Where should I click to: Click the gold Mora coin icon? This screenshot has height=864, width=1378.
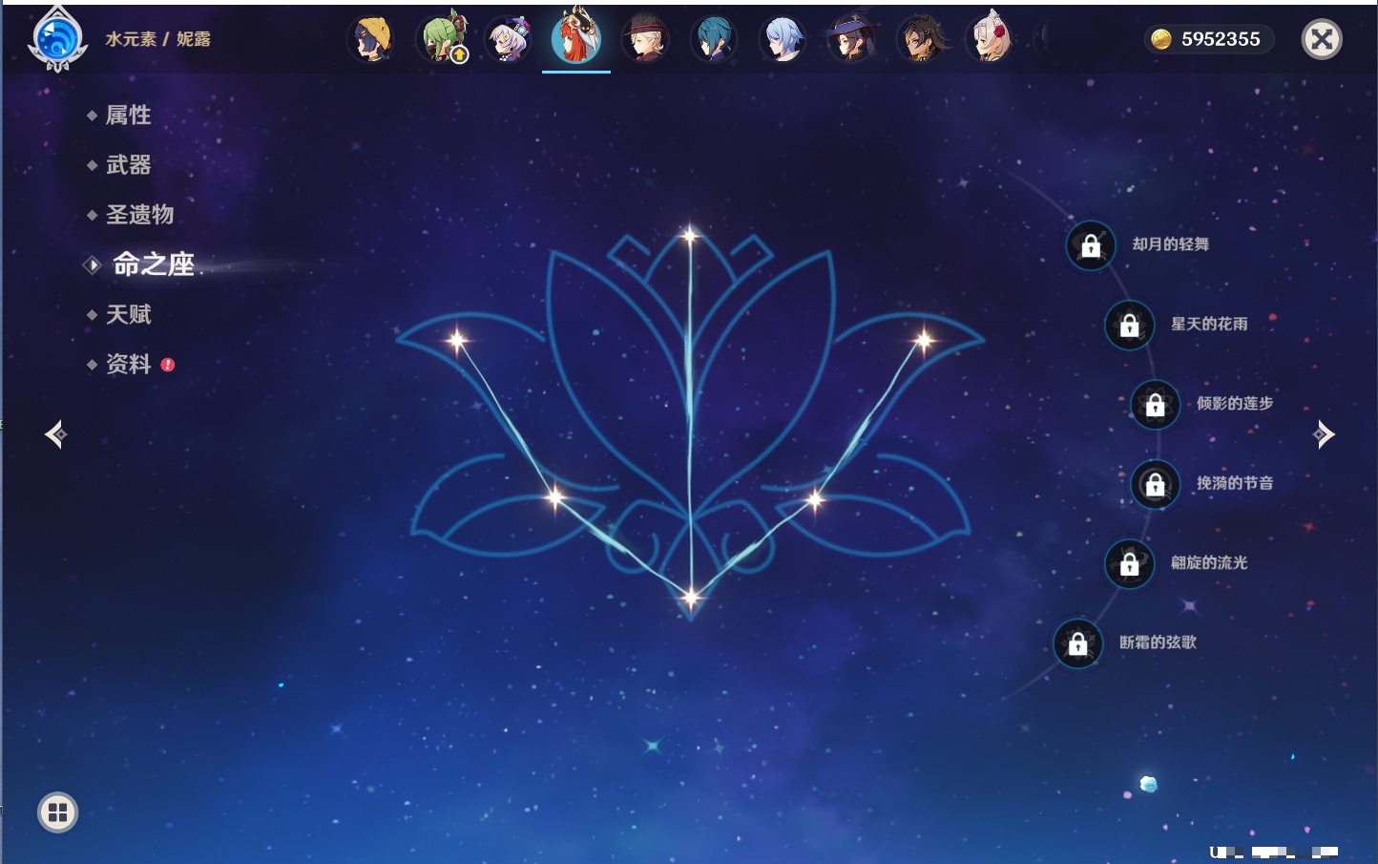pyautogui.click(x=1160, y=39)
